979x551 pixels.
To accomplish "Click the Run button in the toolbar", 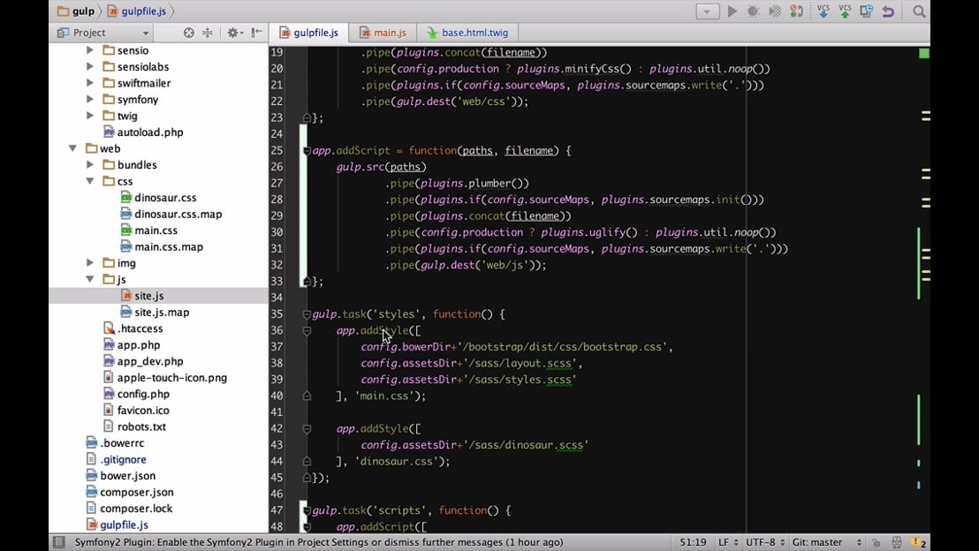I will [x=732, y=11].
